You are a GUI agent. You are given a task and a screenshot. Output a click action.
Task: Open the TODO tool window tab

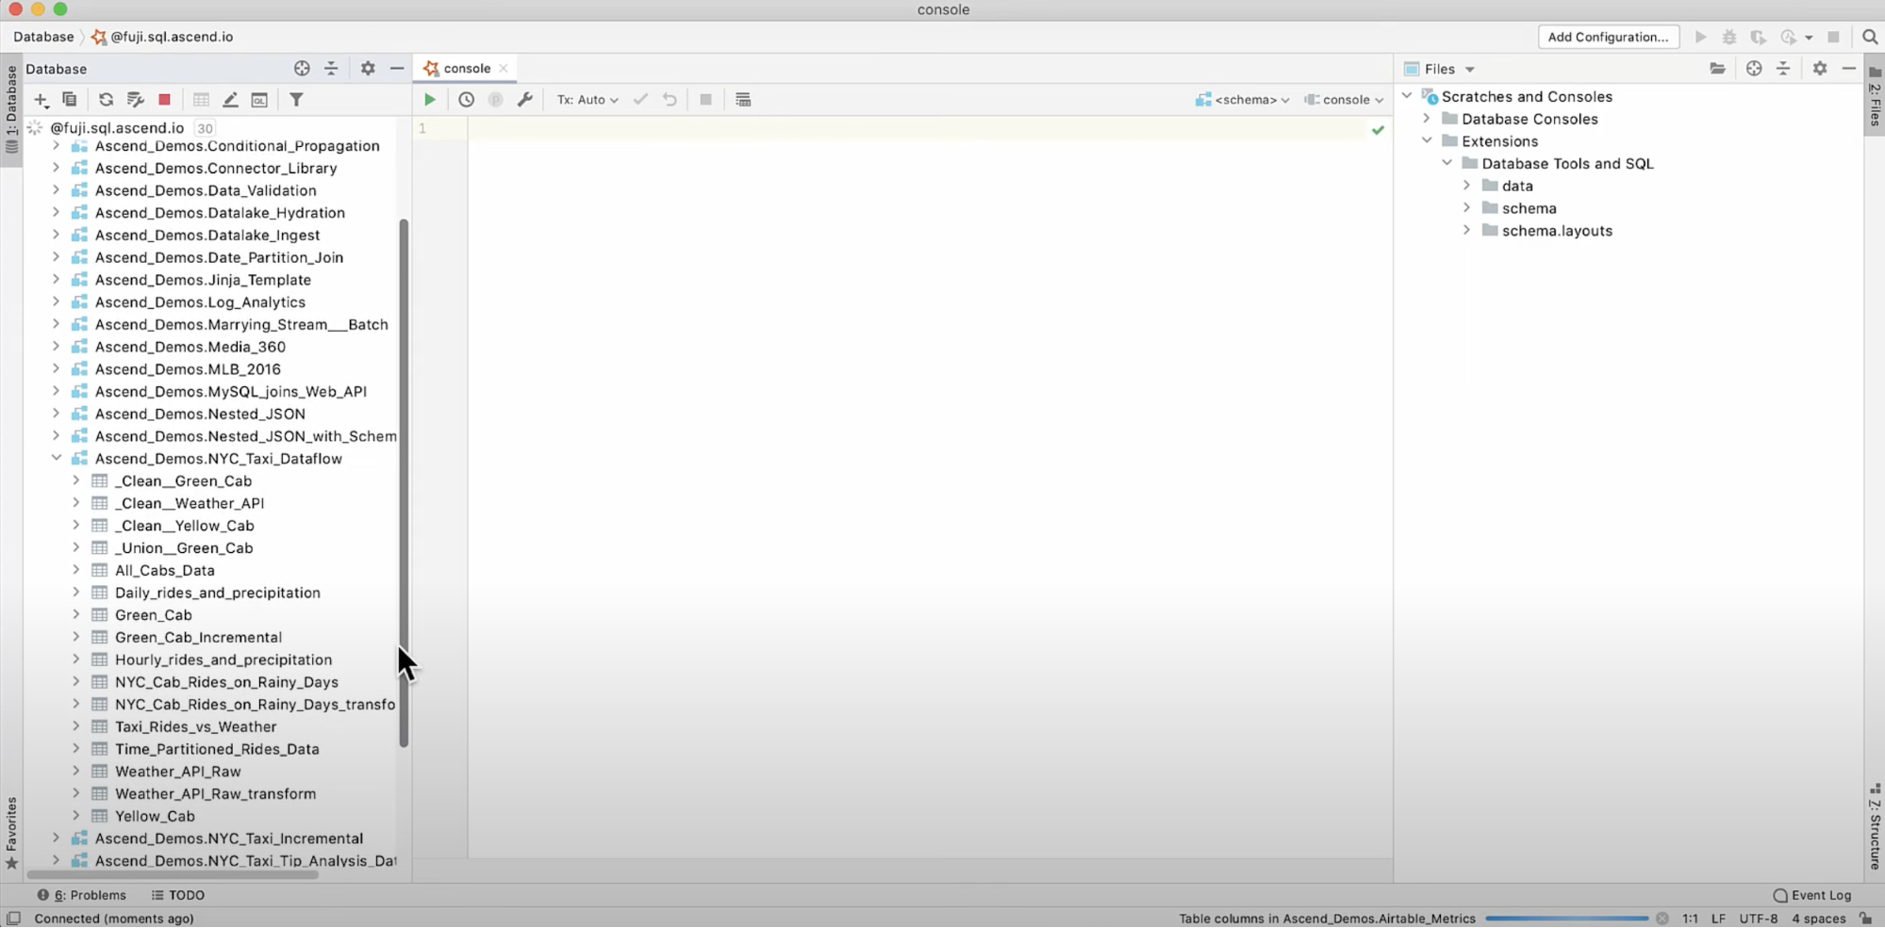coord(178,895)
